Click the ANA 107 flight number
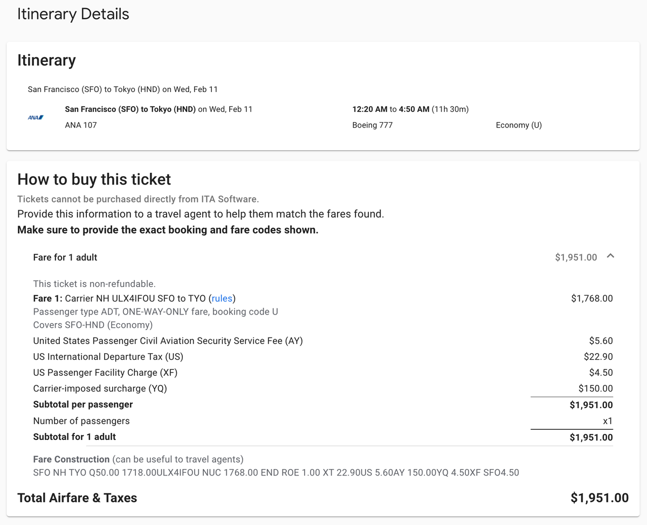647x525 pixels. click(x=81, y=125)
